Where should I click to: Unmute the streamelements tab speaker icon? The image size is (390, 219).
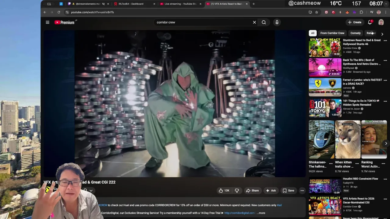pos(103,4)
